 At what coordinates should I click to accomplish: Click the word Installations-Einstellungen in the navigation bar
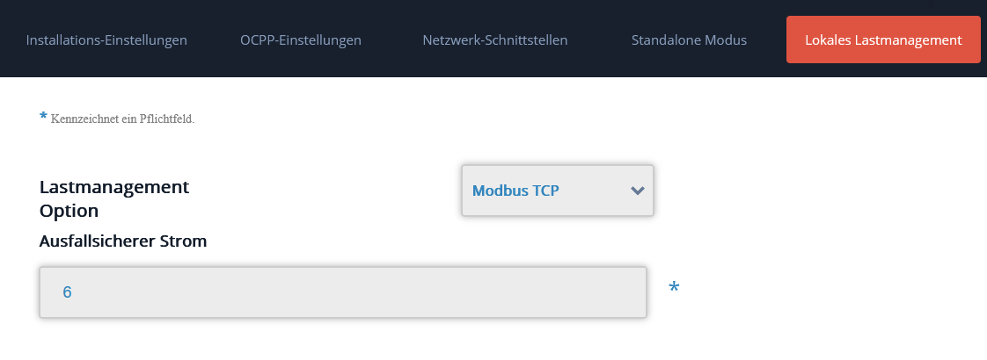coord(106,40)
